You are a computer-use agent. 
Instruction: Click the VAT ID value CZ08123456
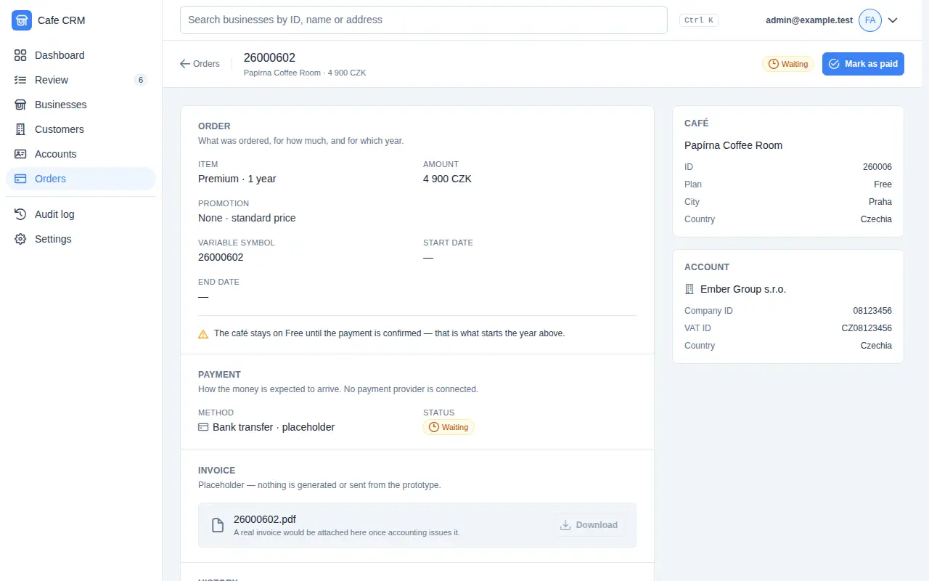point(867,328)
